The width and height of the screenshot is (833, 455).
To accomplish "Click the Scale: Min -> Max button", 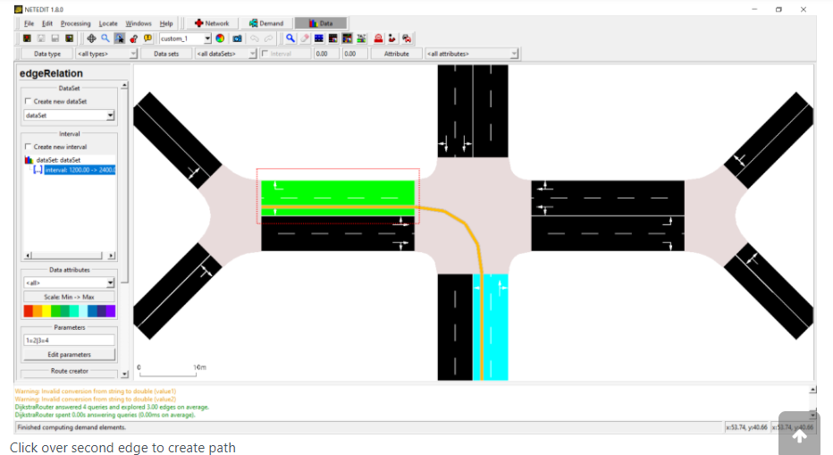I will point(69,297).
